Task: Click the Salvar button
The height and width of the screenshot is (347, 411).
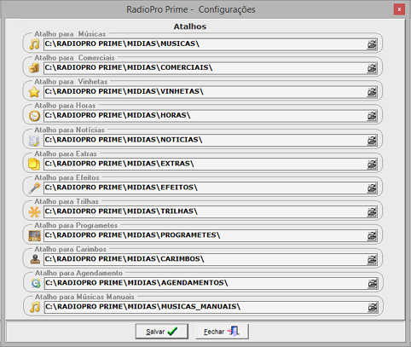Action: (x=161, y=332)
